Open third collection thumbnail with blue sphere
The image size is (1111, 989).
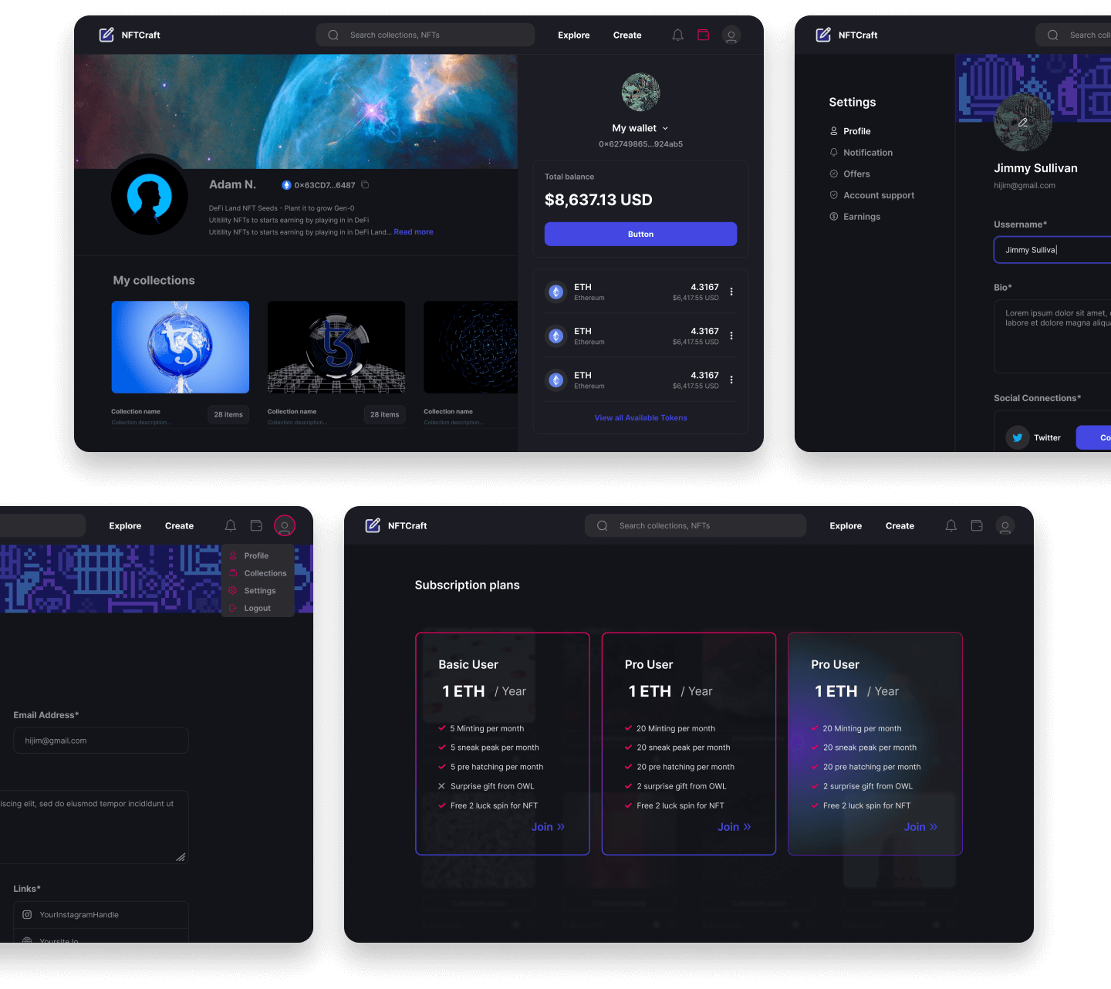(471, 347)
